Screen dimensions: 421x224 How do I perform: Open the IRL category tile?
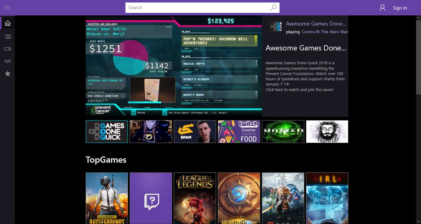(x=327, y=198)
